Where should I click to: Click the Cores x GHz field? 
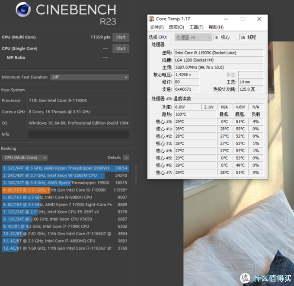point(78,112)
